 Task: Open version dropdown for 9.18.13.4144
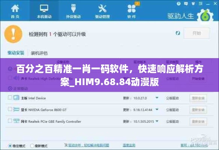tap(157, 109)
